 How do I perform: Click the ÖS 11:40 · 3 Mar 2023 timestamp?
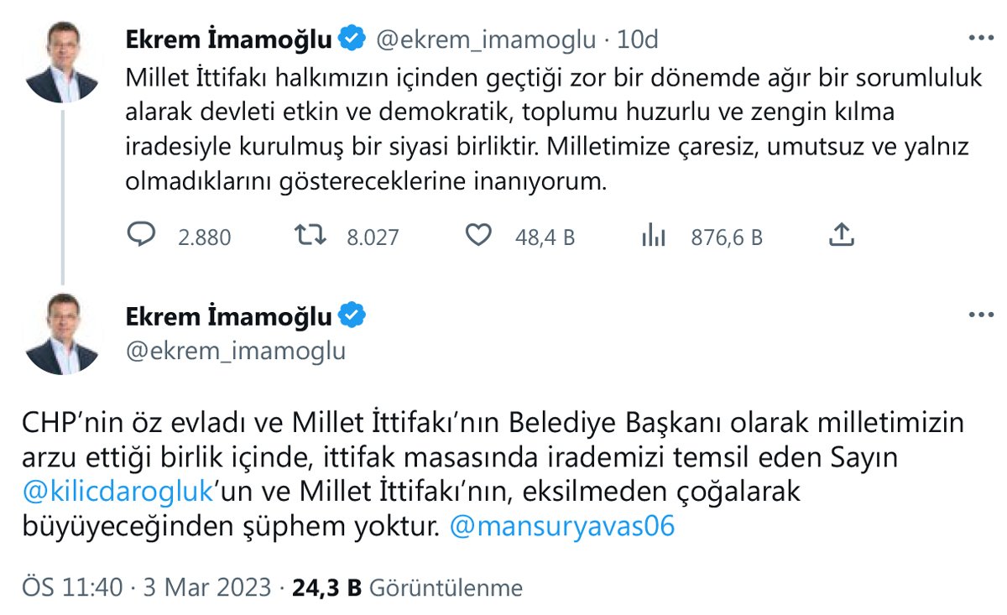(x=147, y=587)
